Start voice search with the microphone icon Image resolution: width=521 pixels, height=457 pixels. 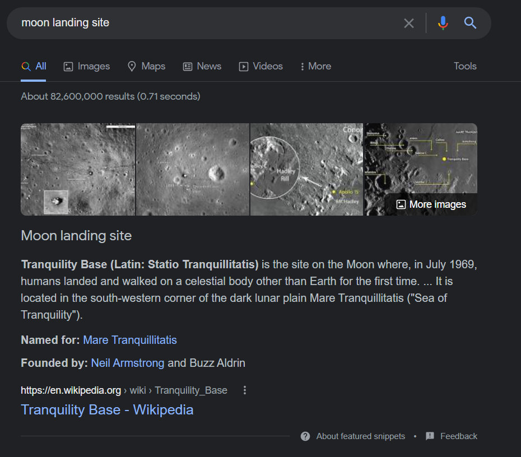coord(443,23)
